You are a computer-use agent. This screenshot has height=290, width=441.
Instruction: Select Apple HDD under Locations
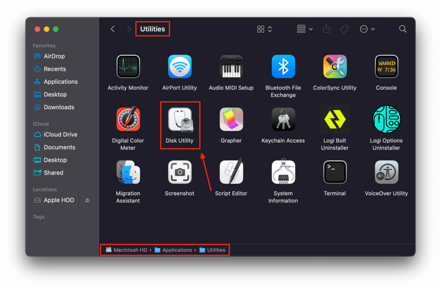point(54,200)
